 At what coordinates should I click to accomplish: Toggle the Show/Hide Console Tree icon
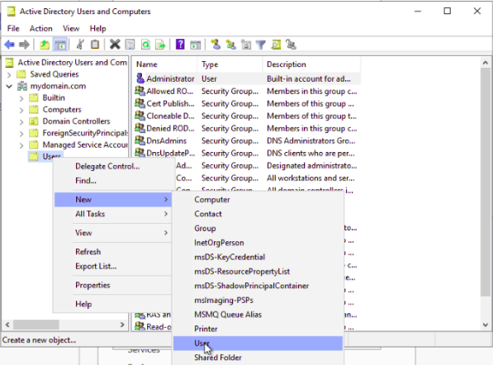[x=60, y=45]
